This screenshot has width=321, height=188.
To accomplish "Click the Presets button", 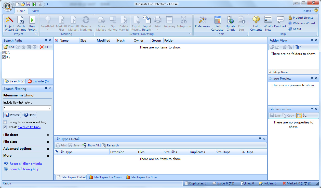I will pyautogui.click(x=12, y=115).
